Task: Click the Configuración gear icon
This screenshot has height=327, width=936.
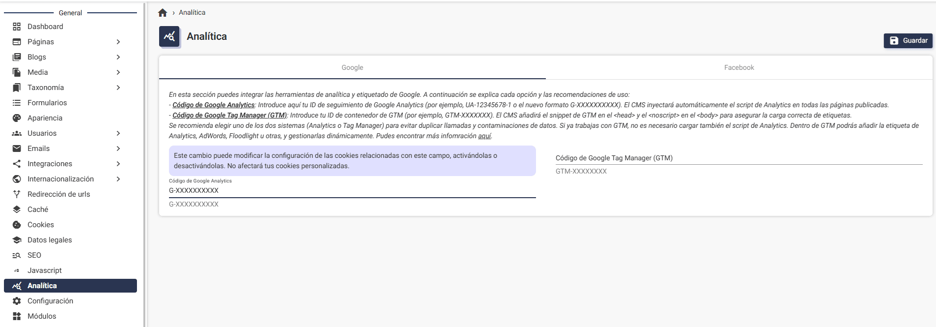Action: coord(17,301)
